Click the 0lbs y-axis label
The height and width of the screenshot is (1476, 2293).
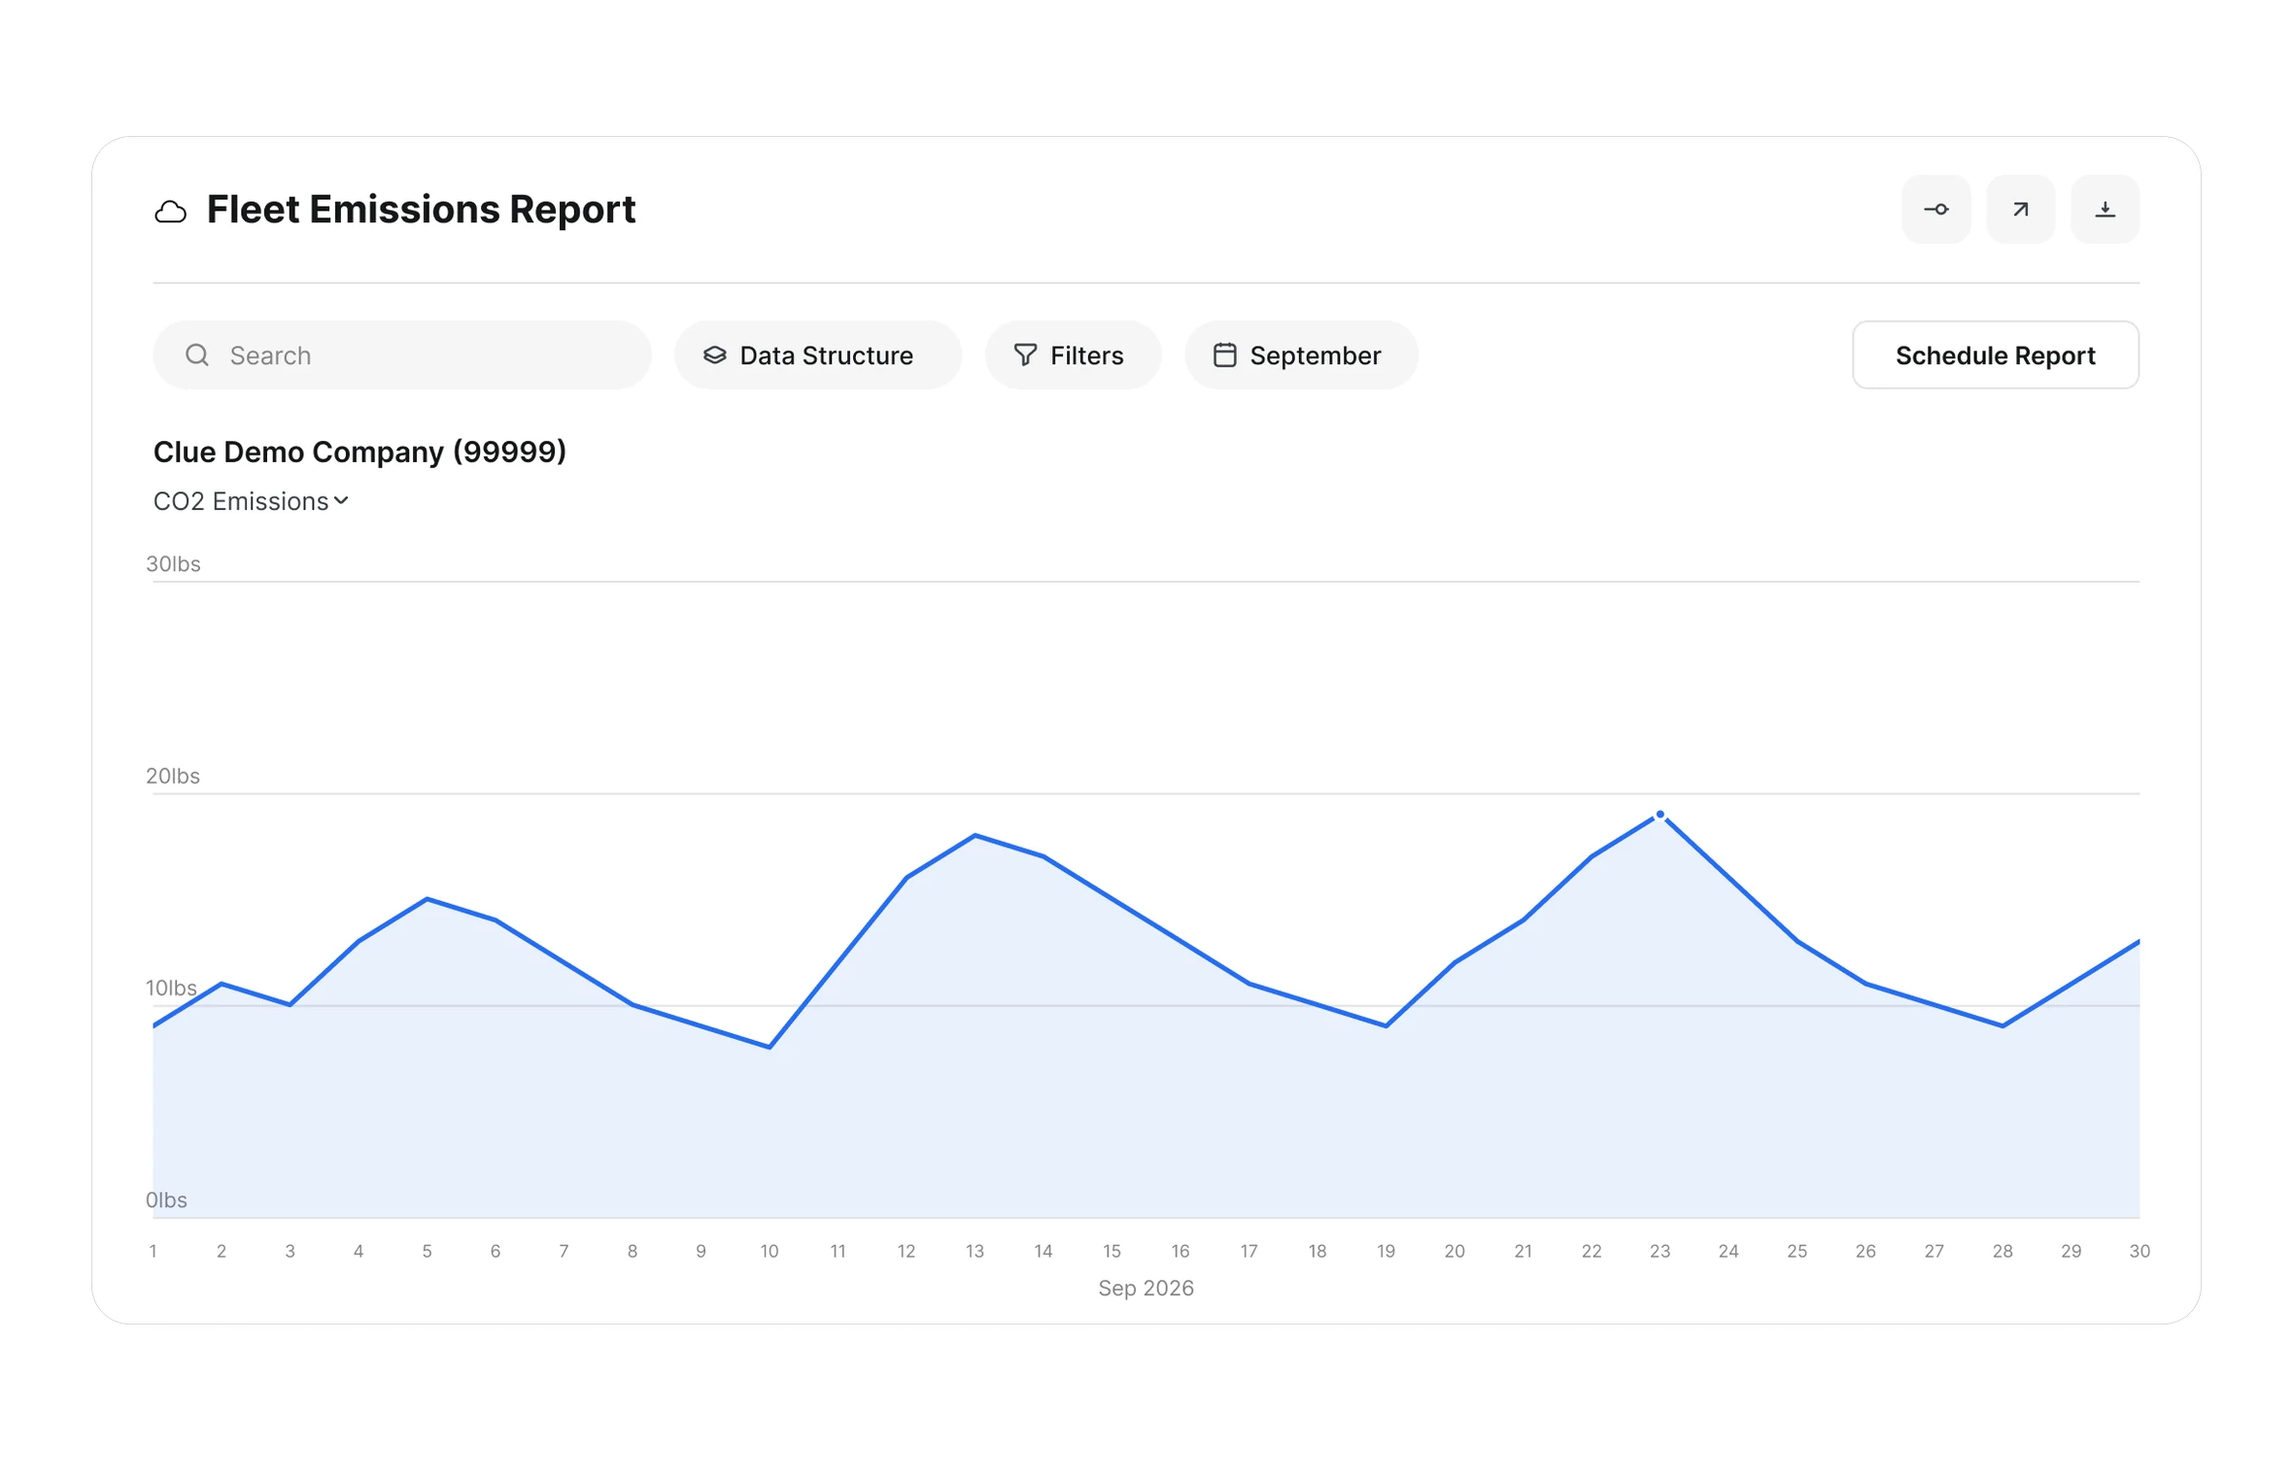point(166,1200)
